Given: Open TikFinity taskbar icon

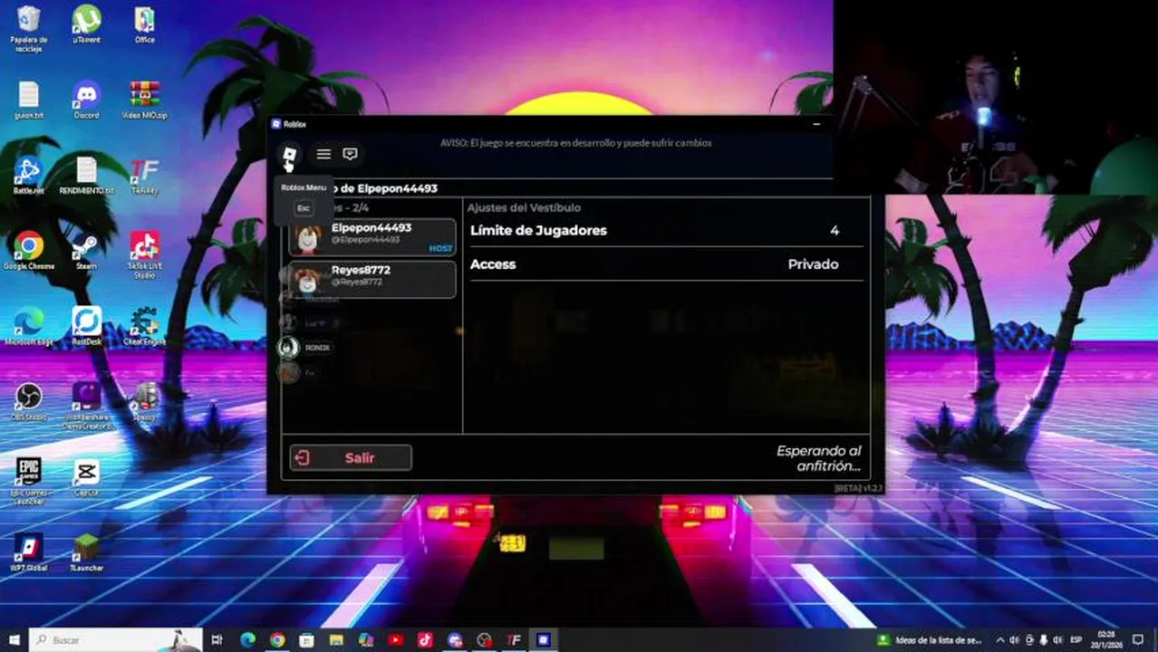Looking at the screenshot, I should (x=514, y=639).
